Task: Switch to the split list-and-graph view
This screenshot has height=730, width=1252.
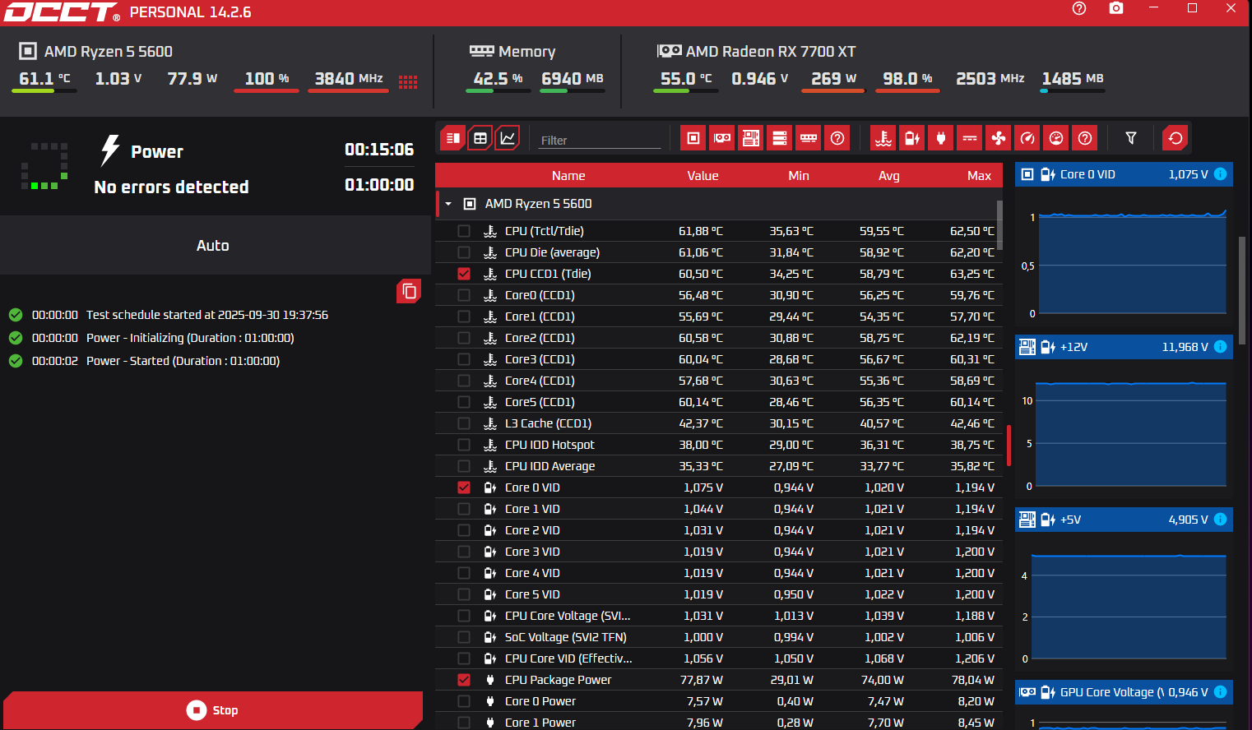Action: point(452,138)
